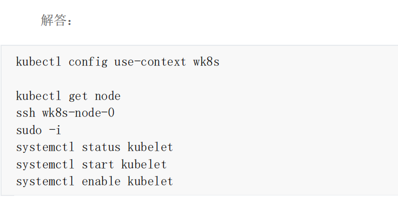The height and width of the screenshot is (197, 398).
Task: Click the wk8s context name
Action: point(206,62)
